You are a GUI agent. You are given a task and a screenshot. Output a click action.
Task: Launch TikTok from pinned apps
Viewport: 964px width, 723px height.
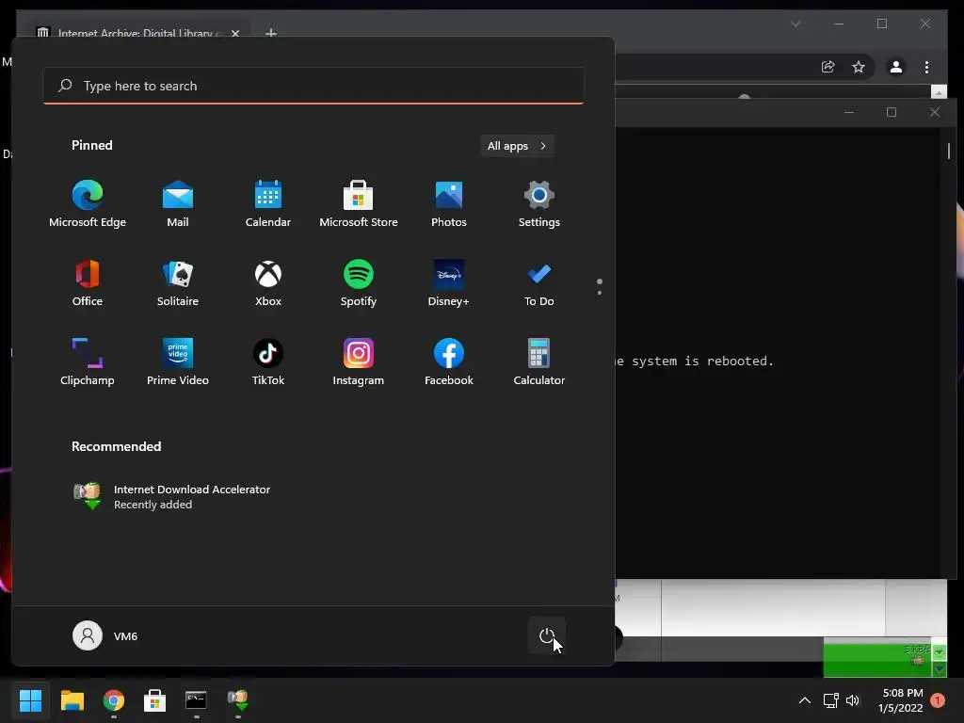pos(268,362)
